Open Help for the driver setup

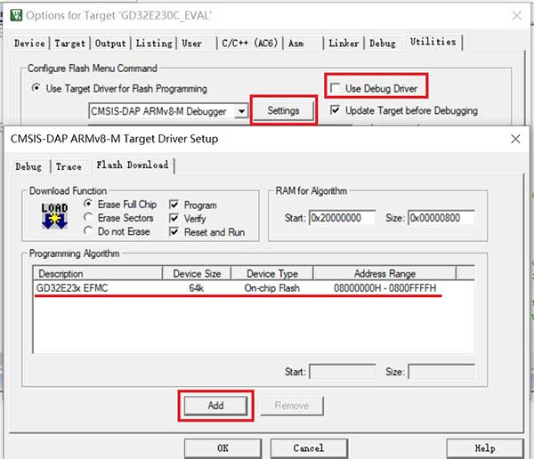485,448
